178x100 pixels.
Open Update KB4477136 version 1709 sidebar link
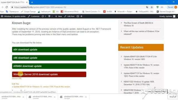[141, 66]
